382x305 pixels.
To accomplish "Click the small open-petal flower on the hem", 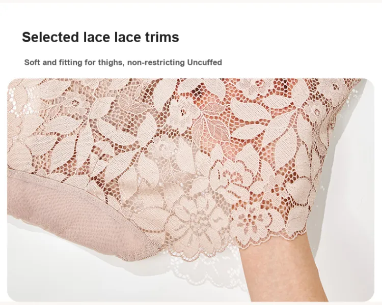I will point(251,219).
